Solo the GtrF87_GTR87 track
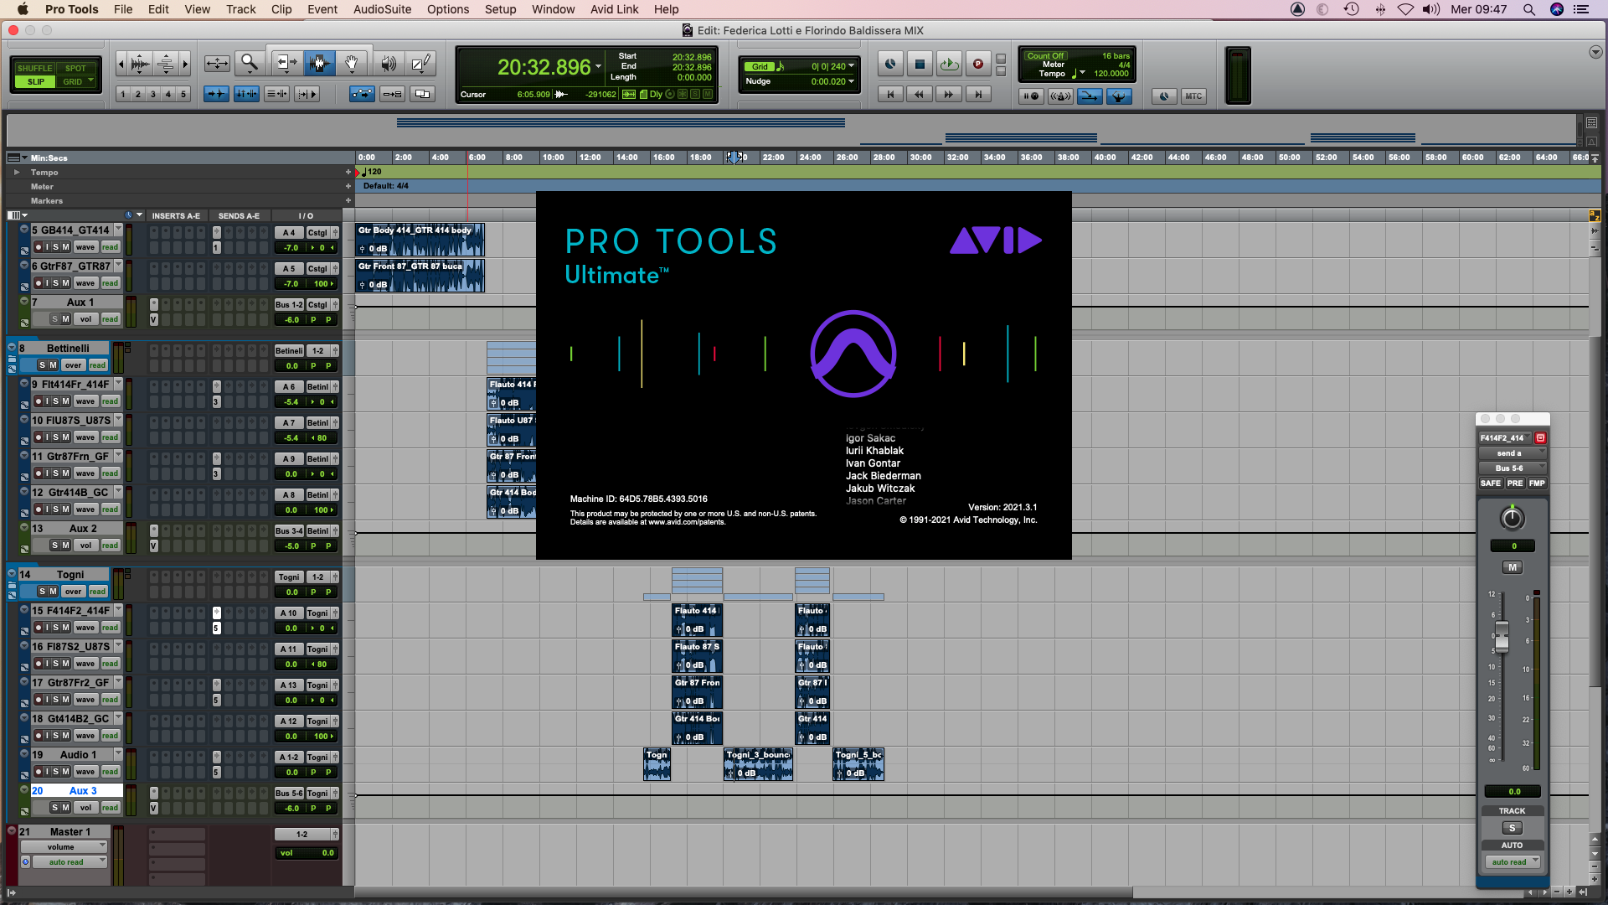This screenshot has height=905, width=1608. [x=56, y=283]
